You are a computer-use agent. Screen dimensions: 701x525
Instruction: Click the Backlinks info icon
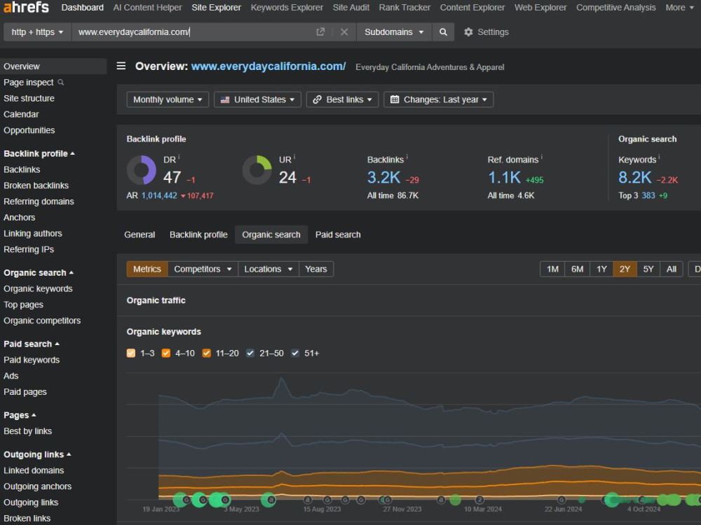point(407,157)
